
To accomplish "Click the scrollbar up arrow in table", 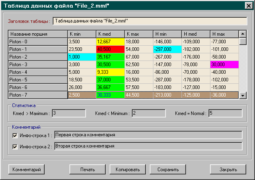I will point(243,34).
